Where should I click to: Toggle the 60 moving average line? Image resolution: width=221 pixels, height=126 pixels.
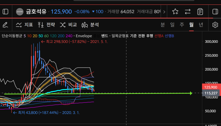tap(46, 36)
